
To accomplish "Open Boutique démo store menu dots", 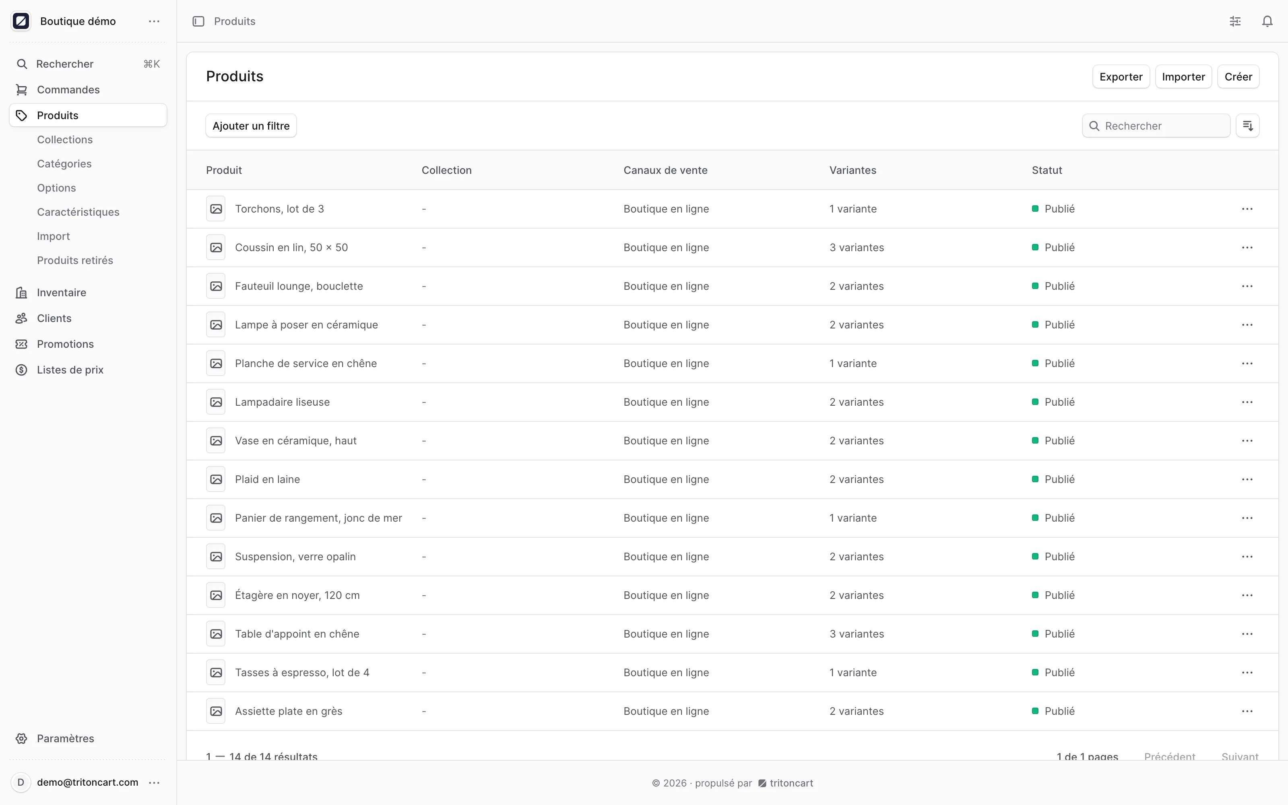I will tap(154, 21).
